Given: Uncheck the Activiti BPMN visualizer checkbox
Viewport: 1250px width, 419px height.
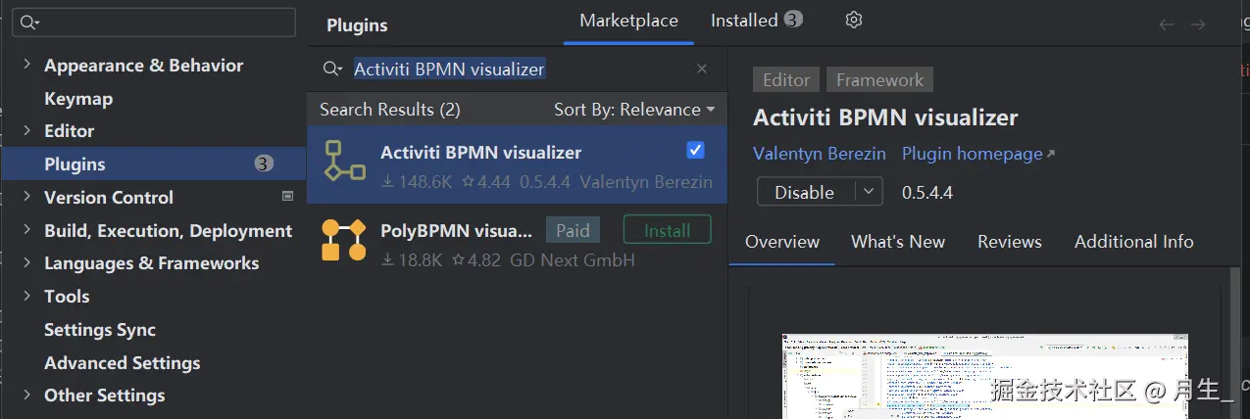Looking at the screenshot, I should point(695,150).
